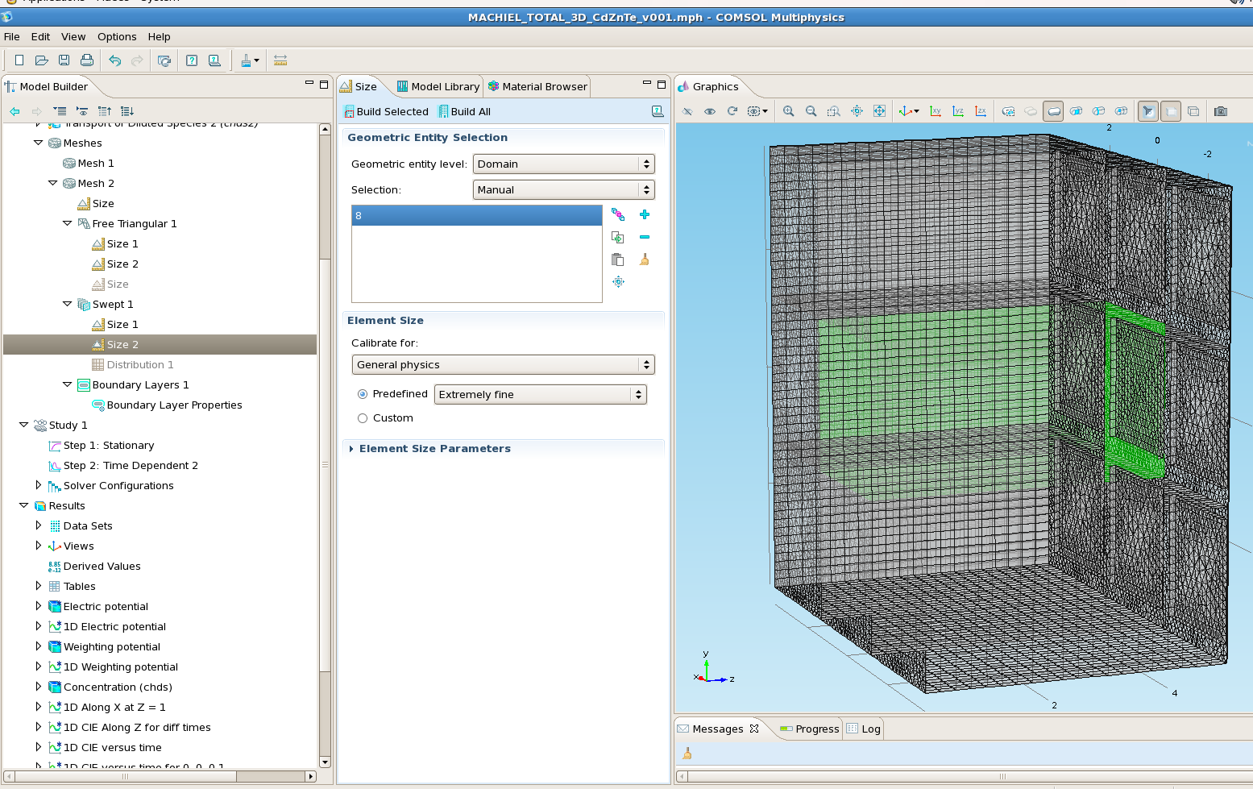The image size is (1253, 789).
Task: Switch to the Model Library tab
Action: pos(438,87)
